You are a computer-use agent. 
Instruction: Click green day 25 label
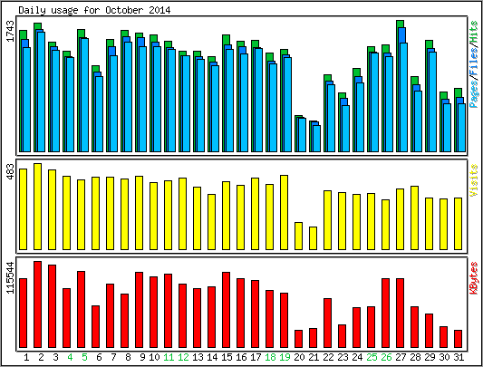pos(372,357)
